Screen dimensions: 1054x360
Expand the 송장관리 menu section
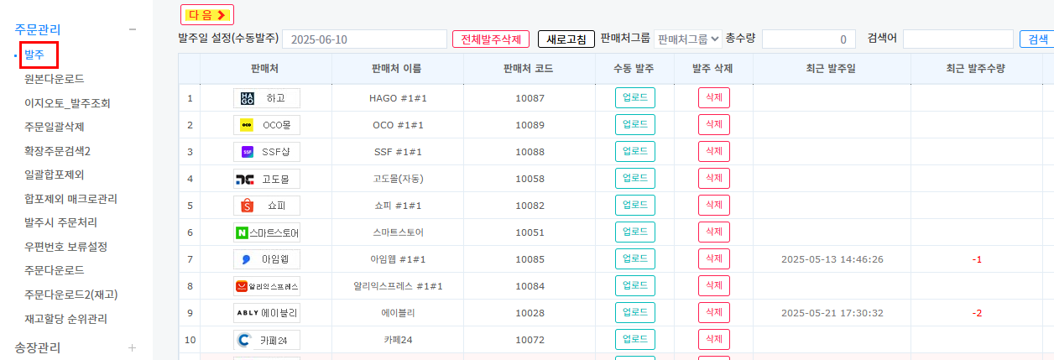[x=132, y=347]
